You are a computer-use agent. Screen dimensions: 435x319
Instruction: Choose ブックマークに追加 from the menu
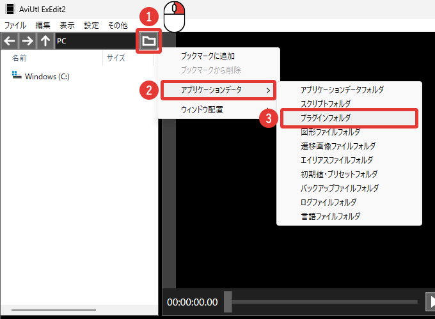(219, 56)
